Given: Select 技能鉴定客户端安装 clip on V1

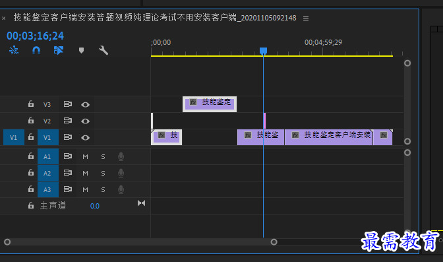Looking at the screenshot, I should coord(329,137).
